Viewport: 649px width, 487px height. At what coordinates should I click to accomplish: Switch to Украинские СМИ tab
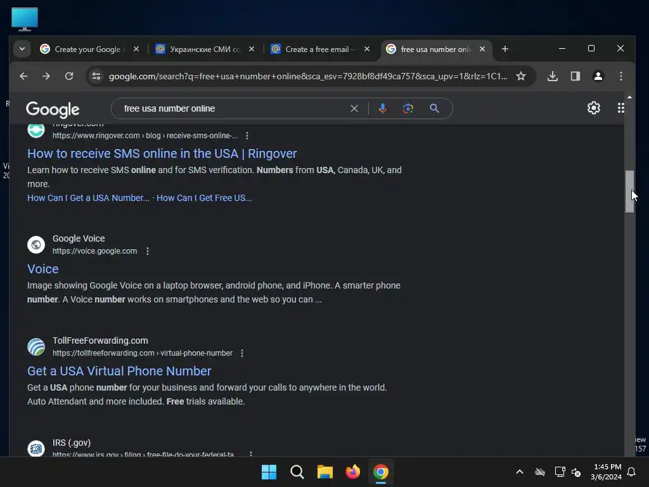(205, 49)
